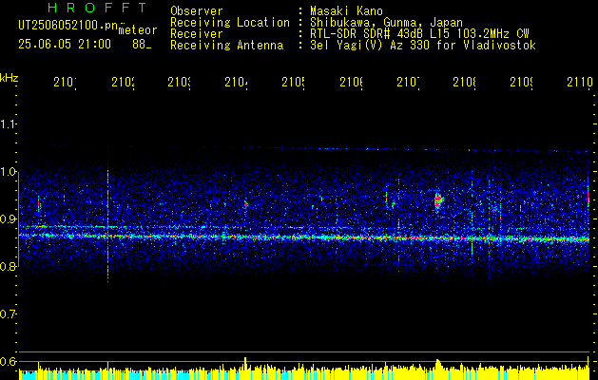Click the green HROFFT title text
The image size is (598, 380).
click(x=98, y=8)
